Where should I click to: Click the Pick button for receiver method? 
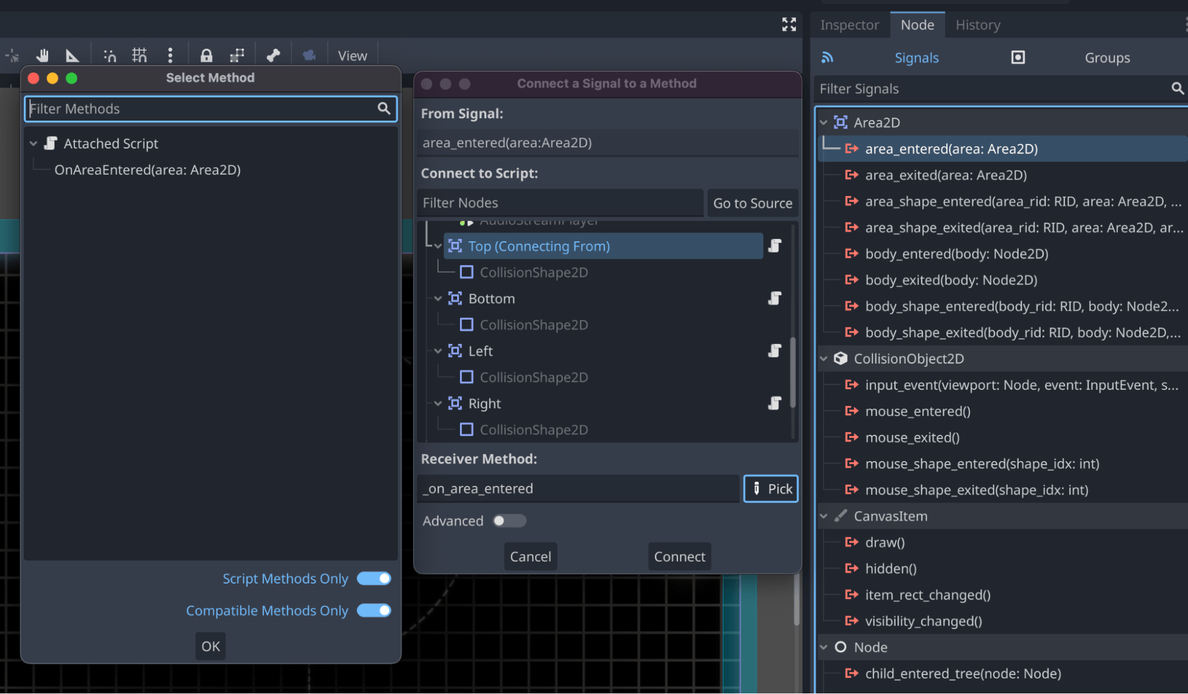coord(770,488)
